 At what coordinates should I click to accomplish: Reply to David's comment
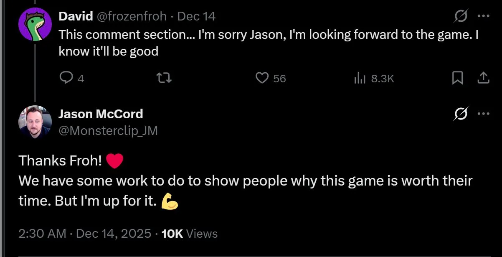click(x=66, y=78)
